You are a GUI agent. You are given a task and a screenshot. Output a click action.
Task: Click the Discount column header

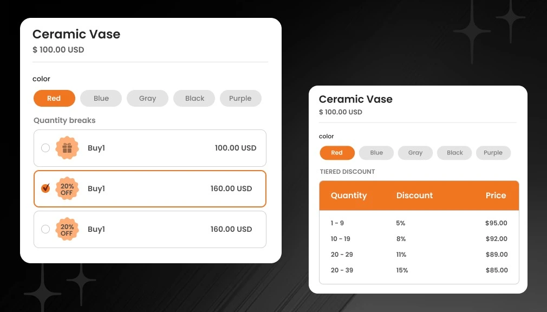(414, 196)
